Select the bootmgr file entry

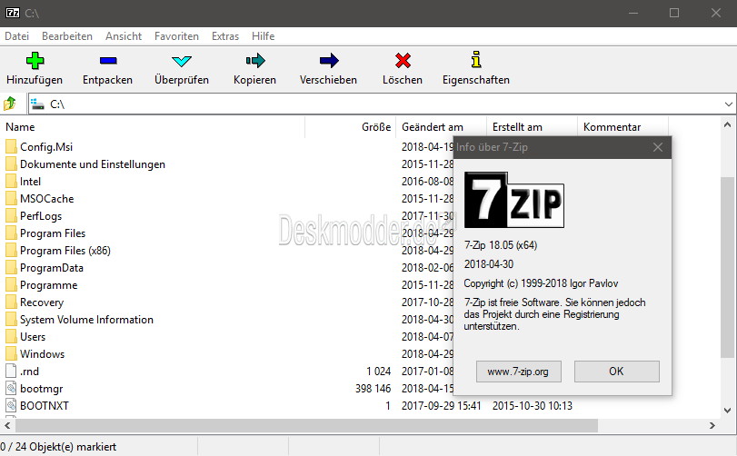[42, 389]
